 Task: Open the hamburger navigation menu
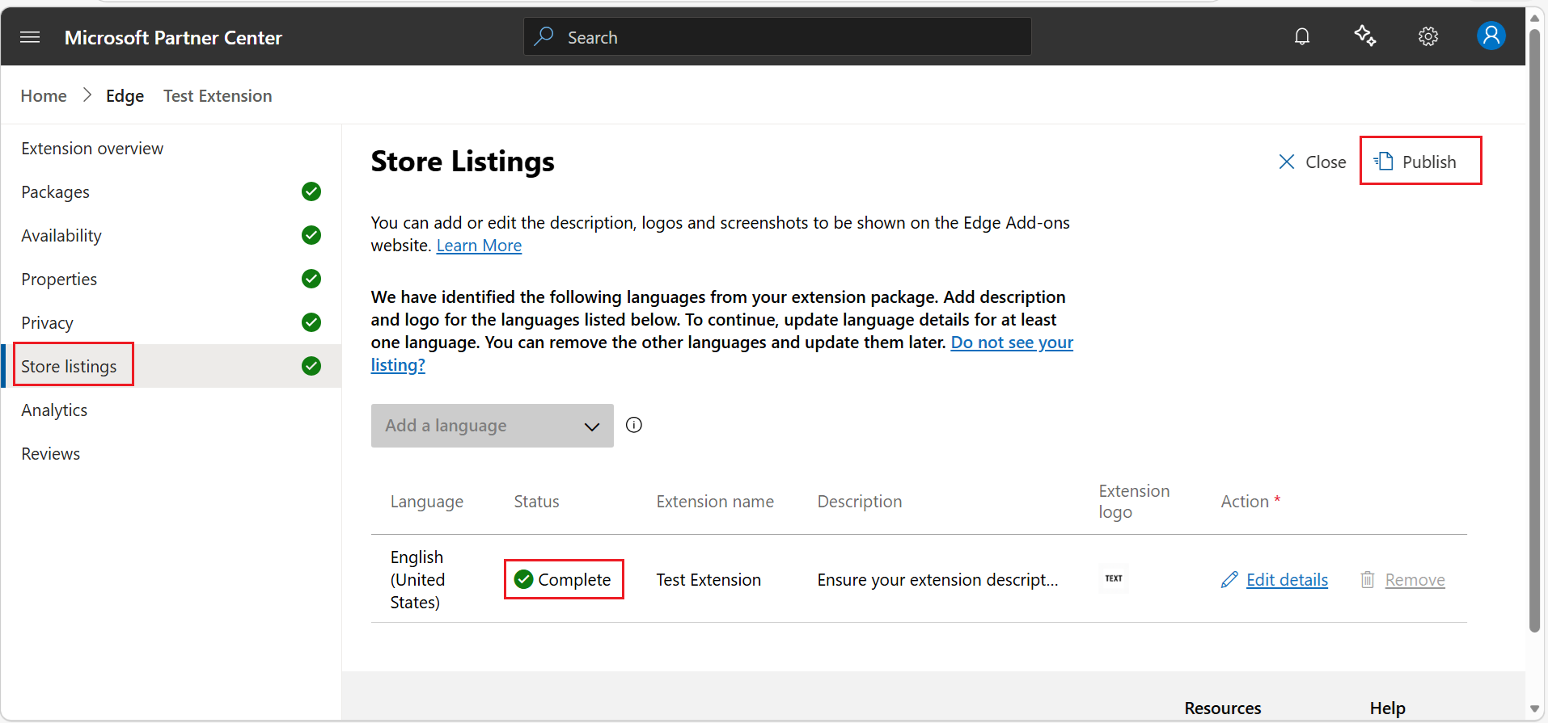click(x=30, y=37)
